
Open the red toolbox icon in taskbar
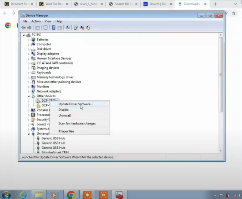[119, 194]
